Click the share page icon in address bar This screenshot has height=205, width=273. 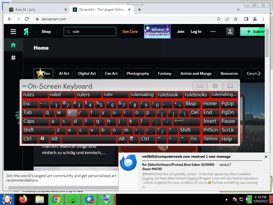pyautogui.click(x=227, y=19)
